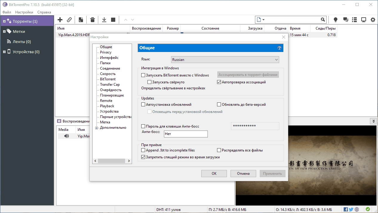The image size is (378, 213).
Task: Uncheck Запретить спящий режим во время загрузки
Action: [x=143, y=157]
